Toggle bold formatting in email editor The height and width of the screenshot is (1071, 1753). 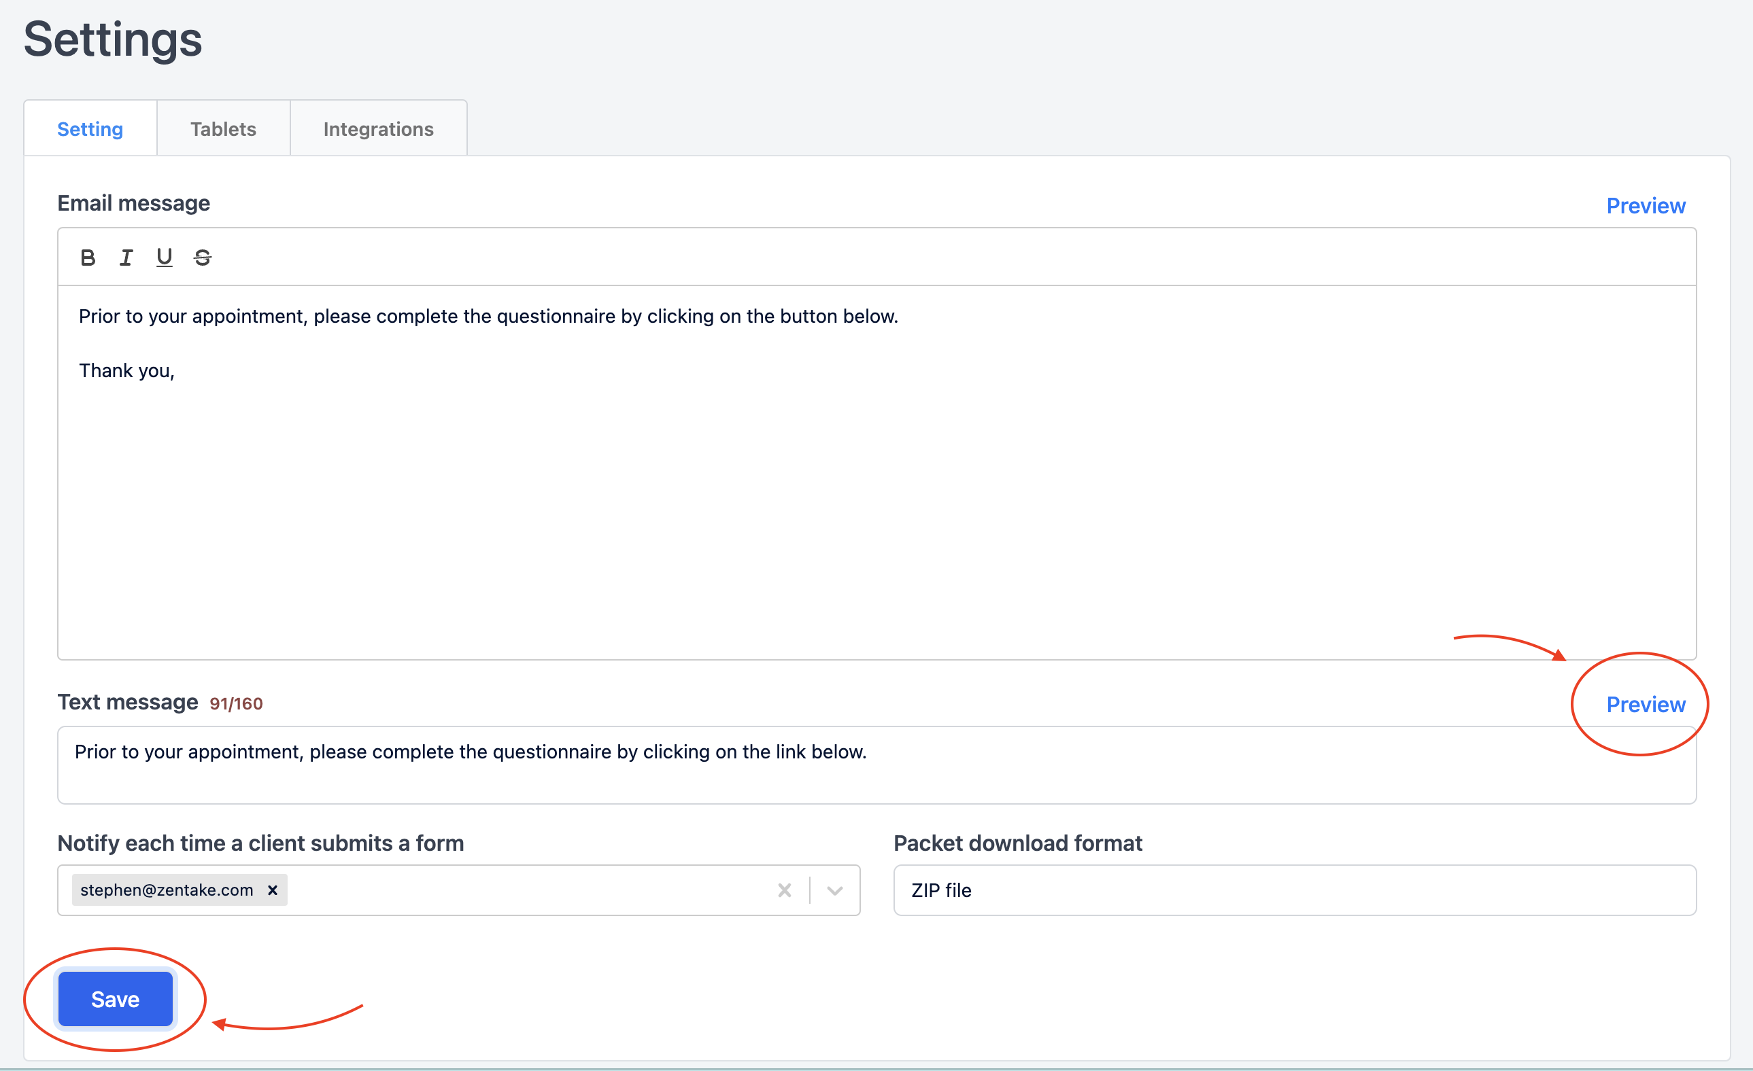click(88, 258)
